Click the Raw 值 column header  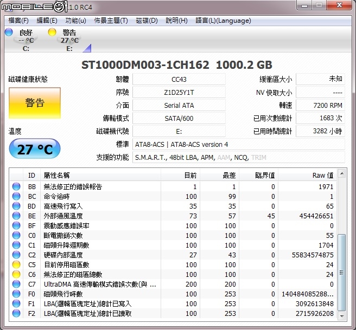click(x=307, y=175)
